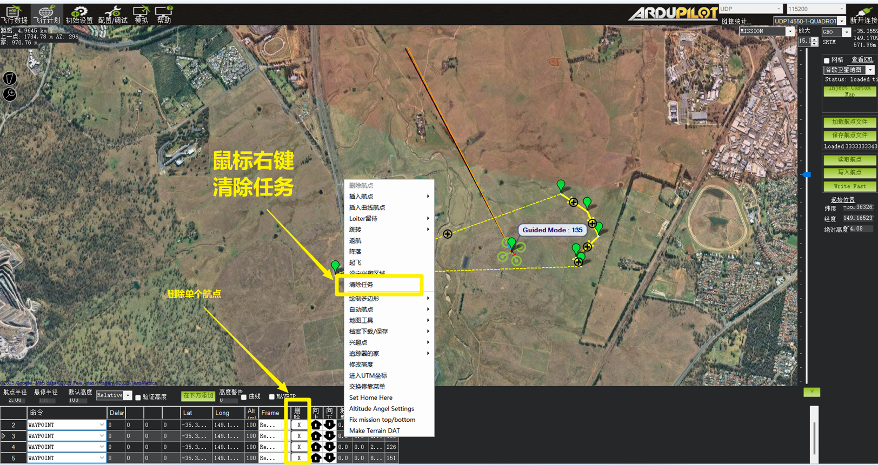Open the 飞行数据 flight data view
The width and height of the screenshot is (878, 465).
[x=14, y=14]
